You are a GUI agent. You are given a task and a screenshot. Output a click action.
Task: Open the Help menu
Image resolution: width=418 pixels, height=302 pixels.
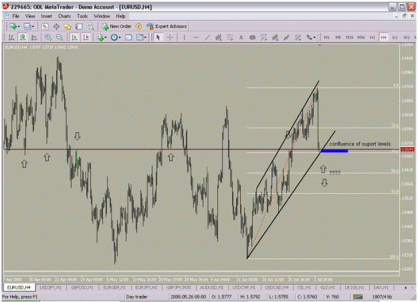[120, 16]
